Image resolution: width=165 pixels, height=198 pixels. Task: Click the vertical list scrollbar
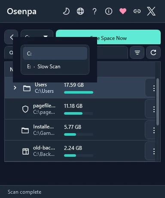point(158,102)
